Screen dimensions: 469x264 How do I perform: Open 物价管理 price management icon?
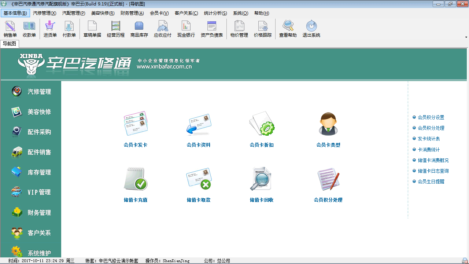click(x=239, y=29)
